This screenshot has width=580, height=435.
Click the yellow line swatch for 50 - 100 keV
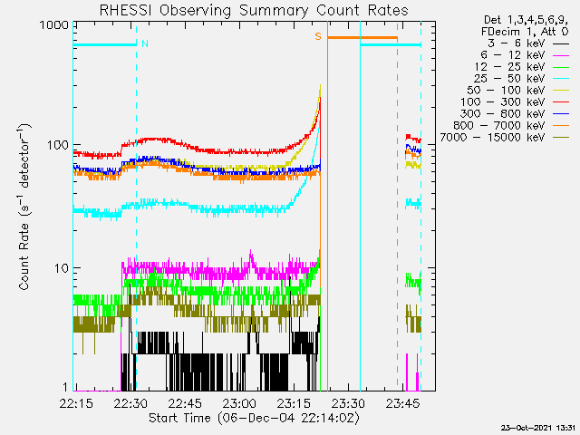pos(561,91)
